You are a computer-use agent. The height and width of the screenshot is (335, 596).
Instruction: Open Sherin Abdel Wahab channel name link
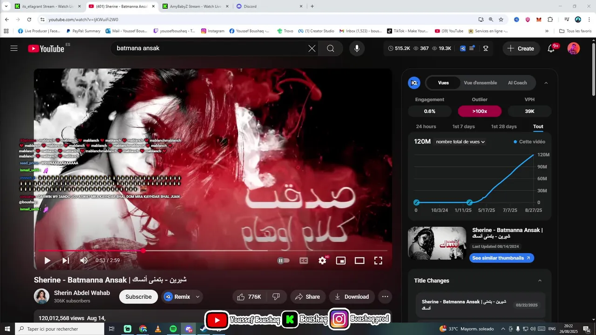[82, 293]
